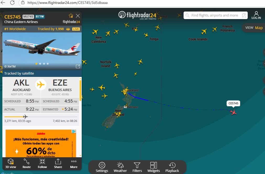The height and width of the screenshot is (174, 265).
Task: Start Playback mode
Action: [x=172, y=167]
